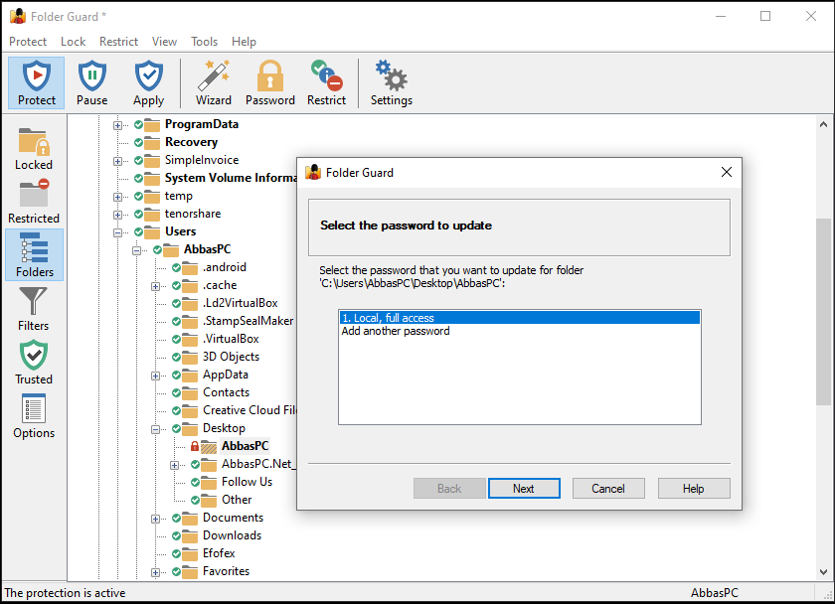Click the vertical scrollbar thumb of folder tree
Viewport: 835px width, 604px height.
click(824, 312)
